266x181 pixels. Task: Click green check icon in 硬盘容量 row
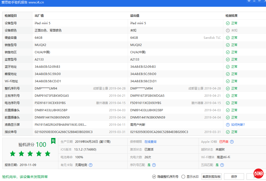228,38
